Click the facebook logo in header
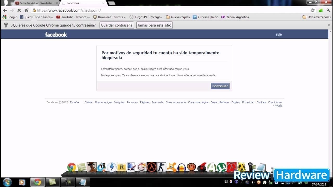 point(56,35)
